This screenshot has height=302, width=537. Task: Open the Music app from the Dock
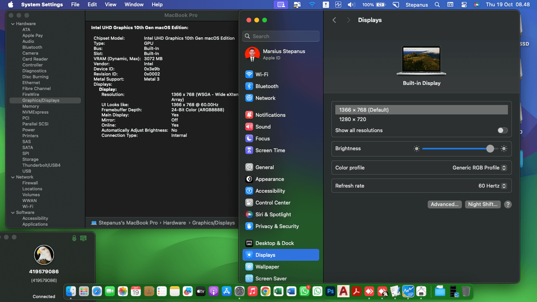tap(252, 291)
